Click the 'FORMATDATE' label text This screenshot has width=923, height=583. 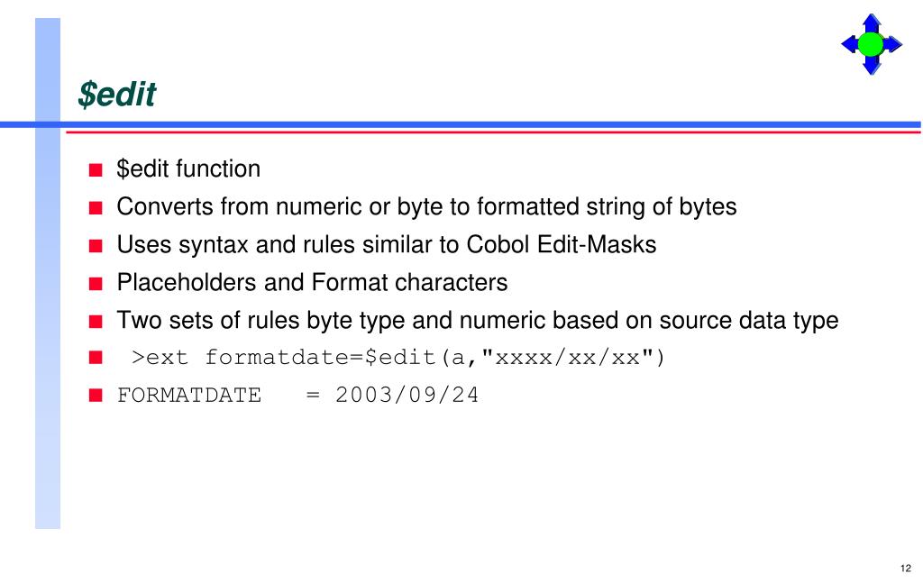tap(189, 395)
